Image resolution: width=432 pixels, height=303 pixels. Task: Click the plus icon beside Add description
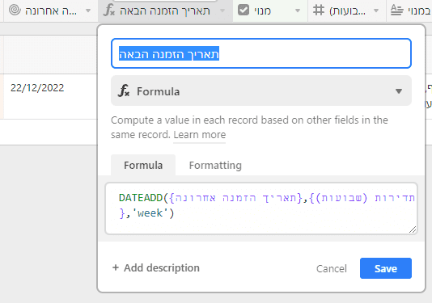point(116,267)
